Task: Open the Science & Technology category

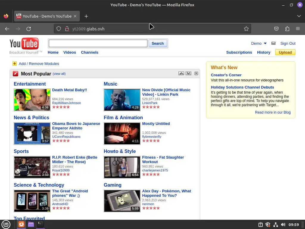Action: [39, 185]
